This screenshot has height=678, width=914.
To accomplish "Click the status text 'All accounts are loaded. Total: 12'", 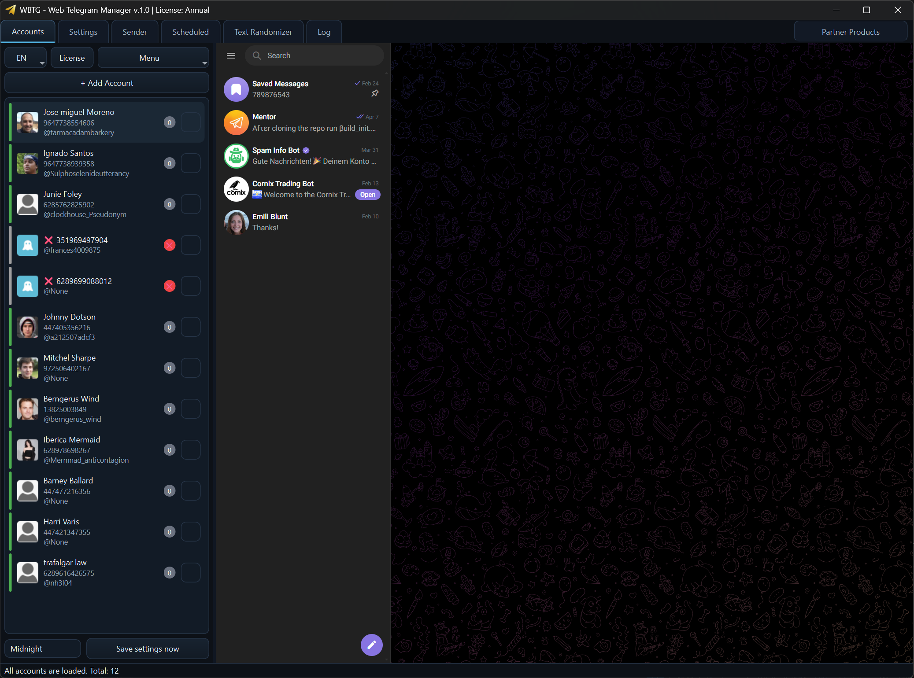I will pos(62,671).
